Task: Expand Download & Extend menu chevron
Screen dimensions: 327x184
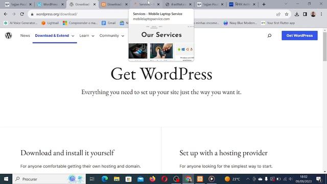Action: [x=73, y=36]
